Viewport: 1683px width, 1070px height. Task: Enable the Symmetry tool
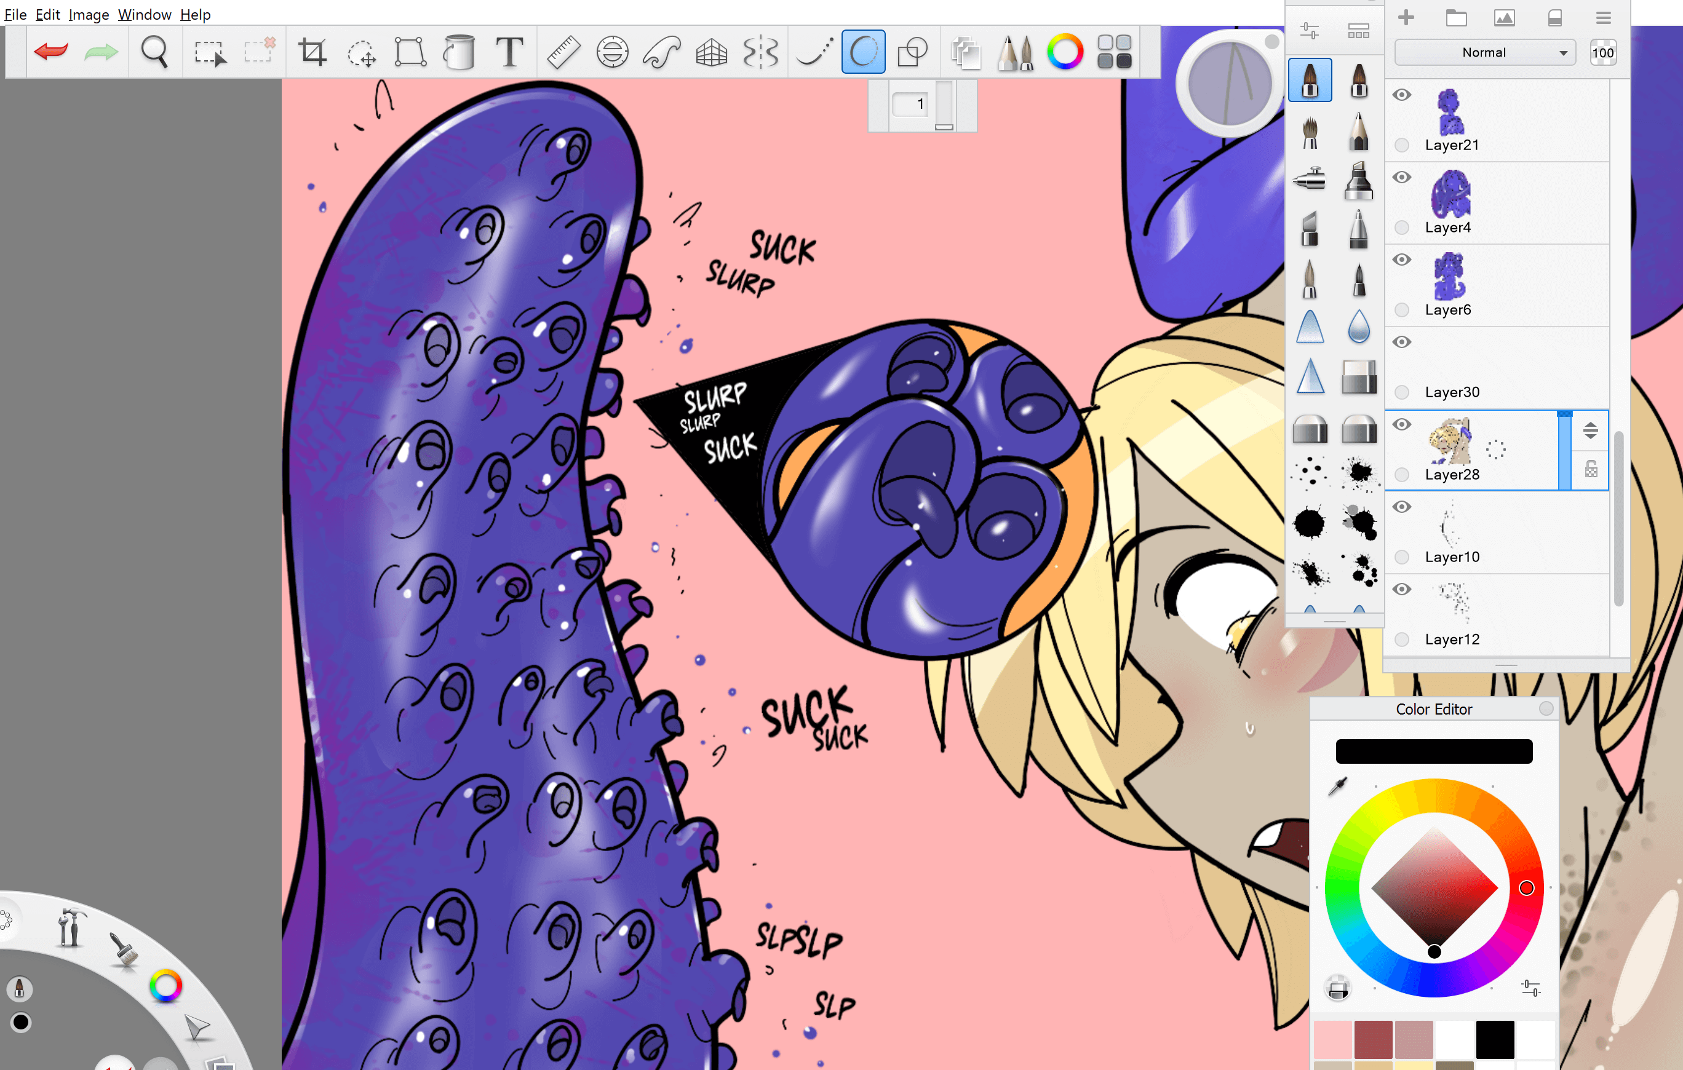(760, 52)
